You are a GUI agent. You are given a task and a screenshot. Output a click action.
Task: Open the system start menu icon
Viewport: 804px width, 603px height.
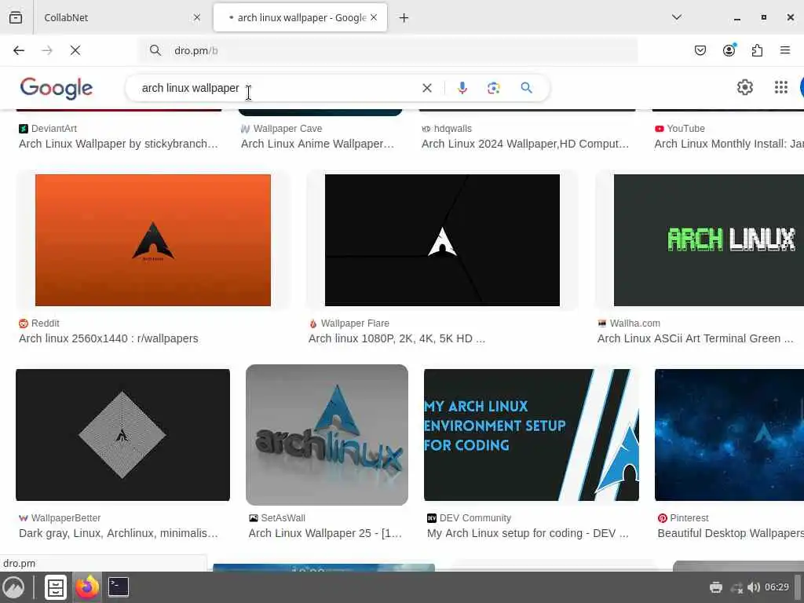[x=13, y=587]
